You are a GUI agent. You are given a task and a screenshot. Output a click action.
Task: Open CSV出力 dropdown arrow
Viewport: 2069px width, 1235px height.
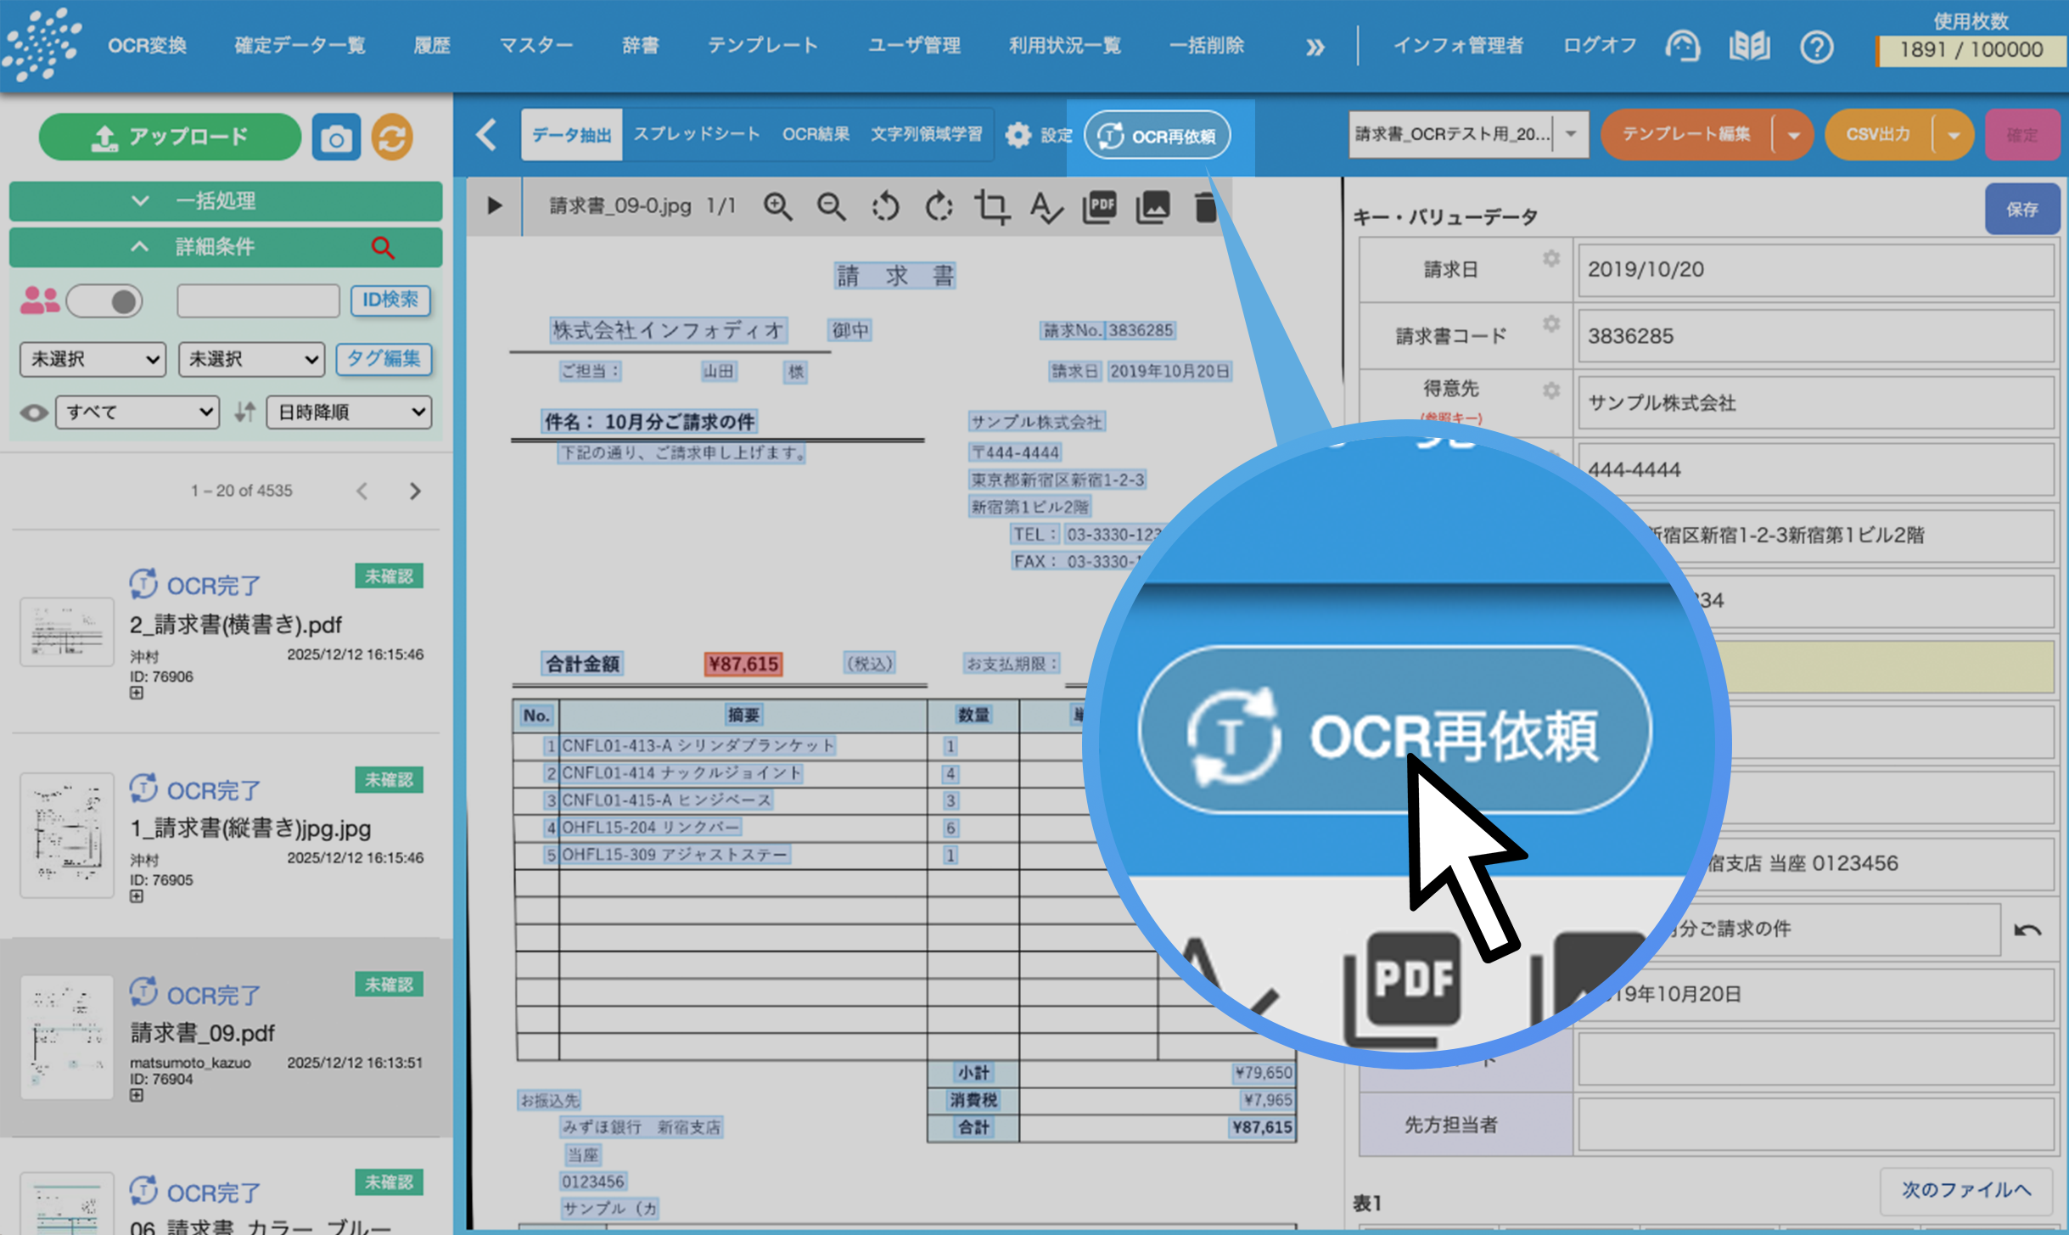(x=1953, y=136)
